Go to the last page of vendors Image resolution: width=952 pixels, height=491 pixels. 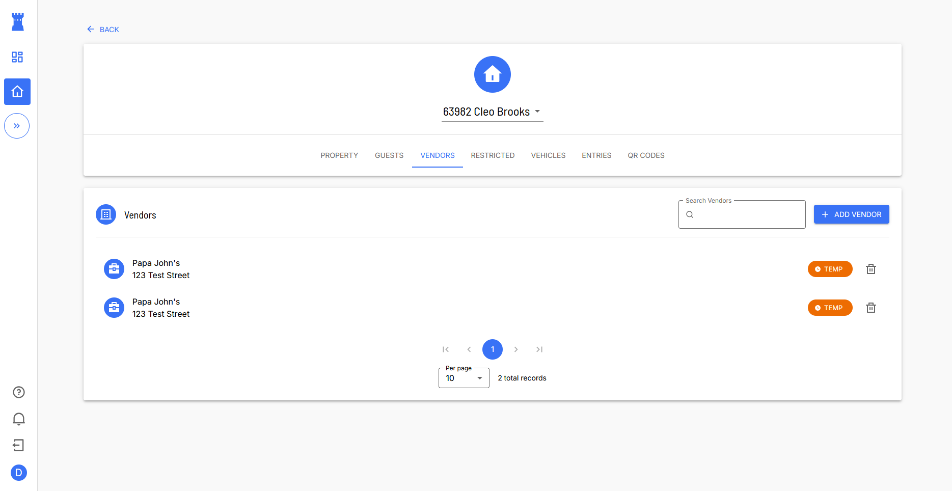coord(539,349)
